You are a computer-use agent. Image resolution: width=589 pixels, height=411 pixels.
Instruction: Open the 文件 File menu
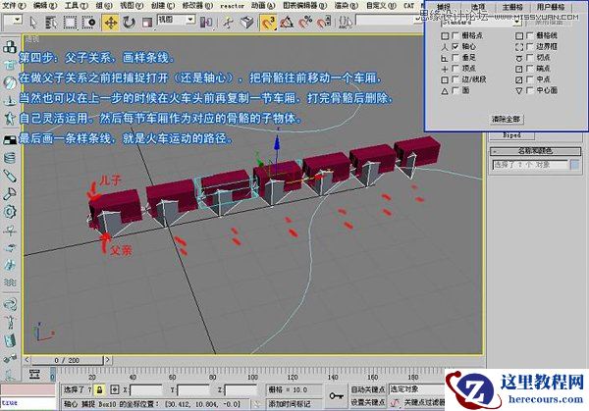14,6
